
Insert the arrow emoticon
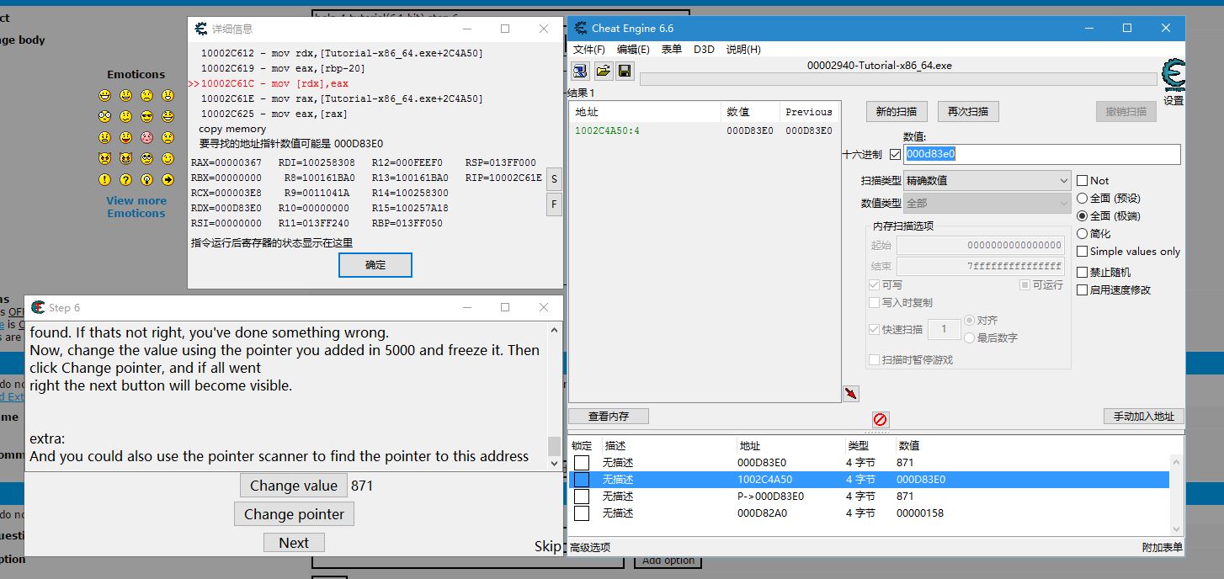[x=168, y=179]
